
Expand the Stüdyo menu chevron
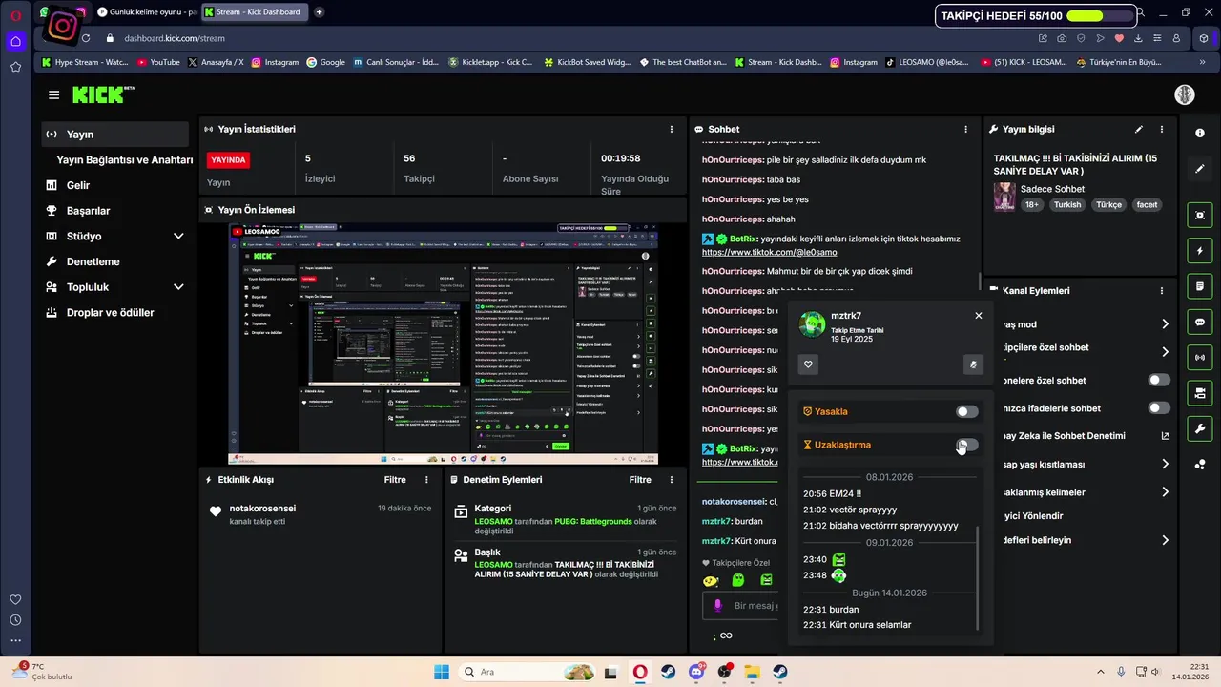178,236
